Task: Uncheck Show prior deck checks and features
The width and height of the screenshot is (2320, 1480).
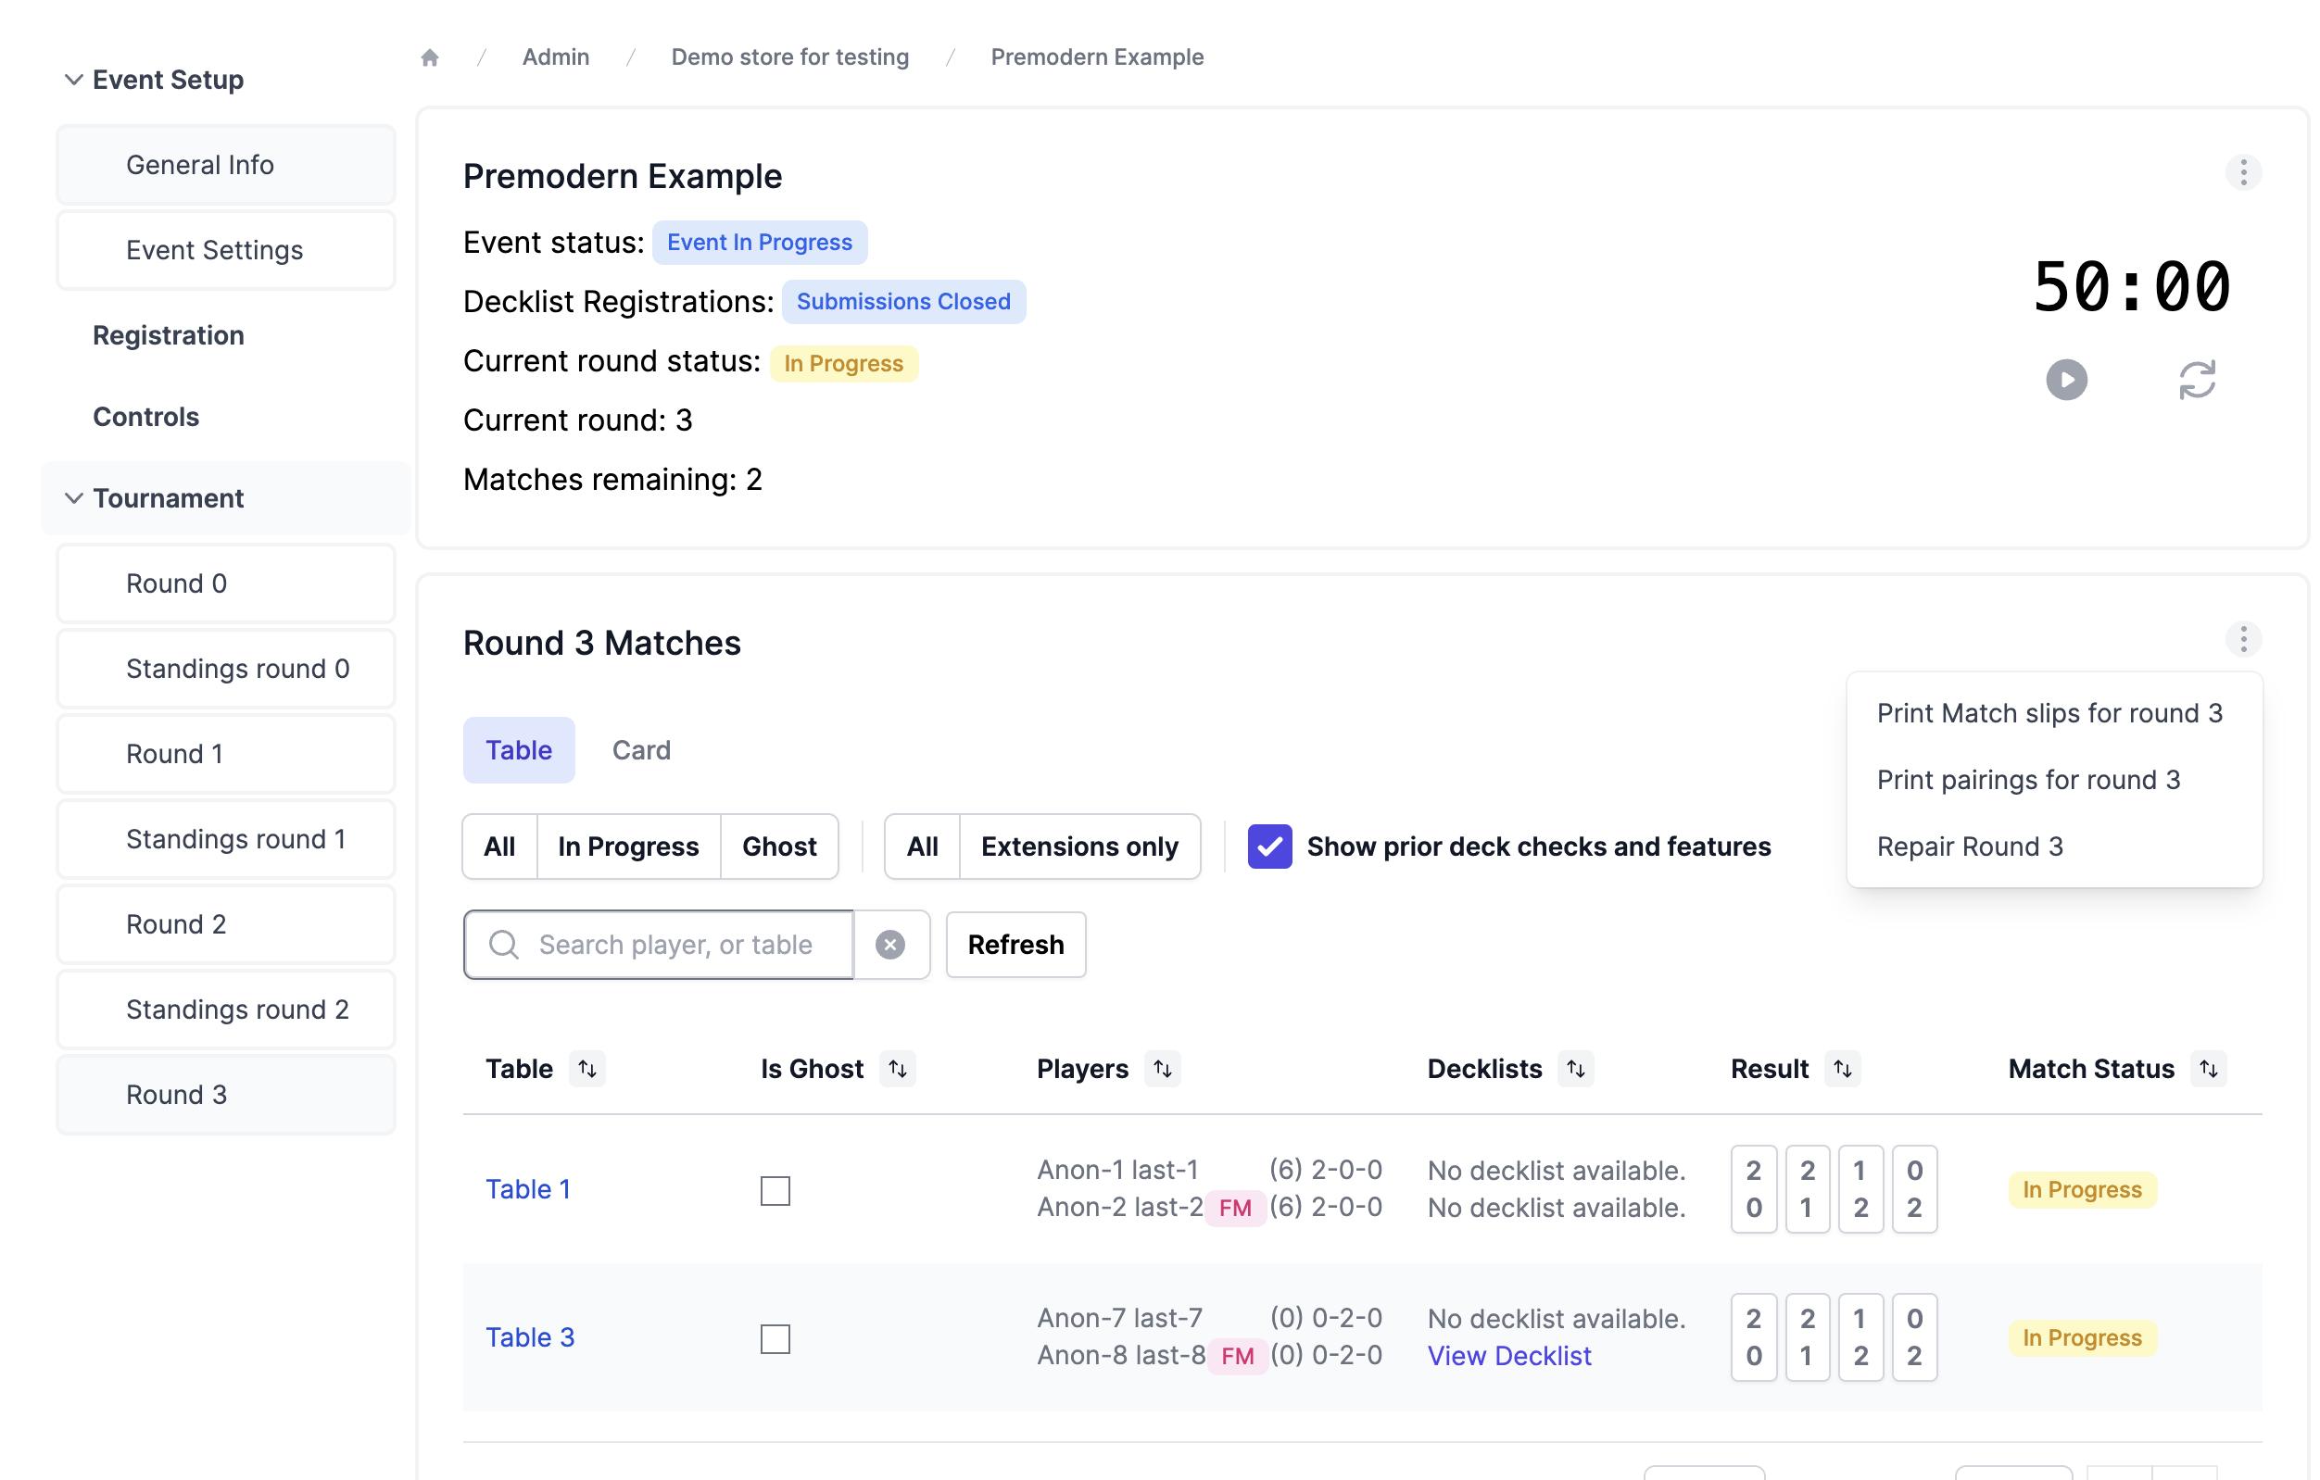Action: coord(1269,847)
